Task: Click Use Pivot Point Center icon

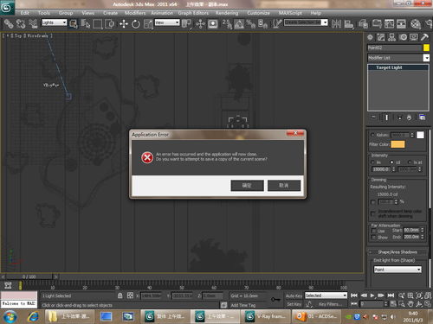Action: [186, 23]
